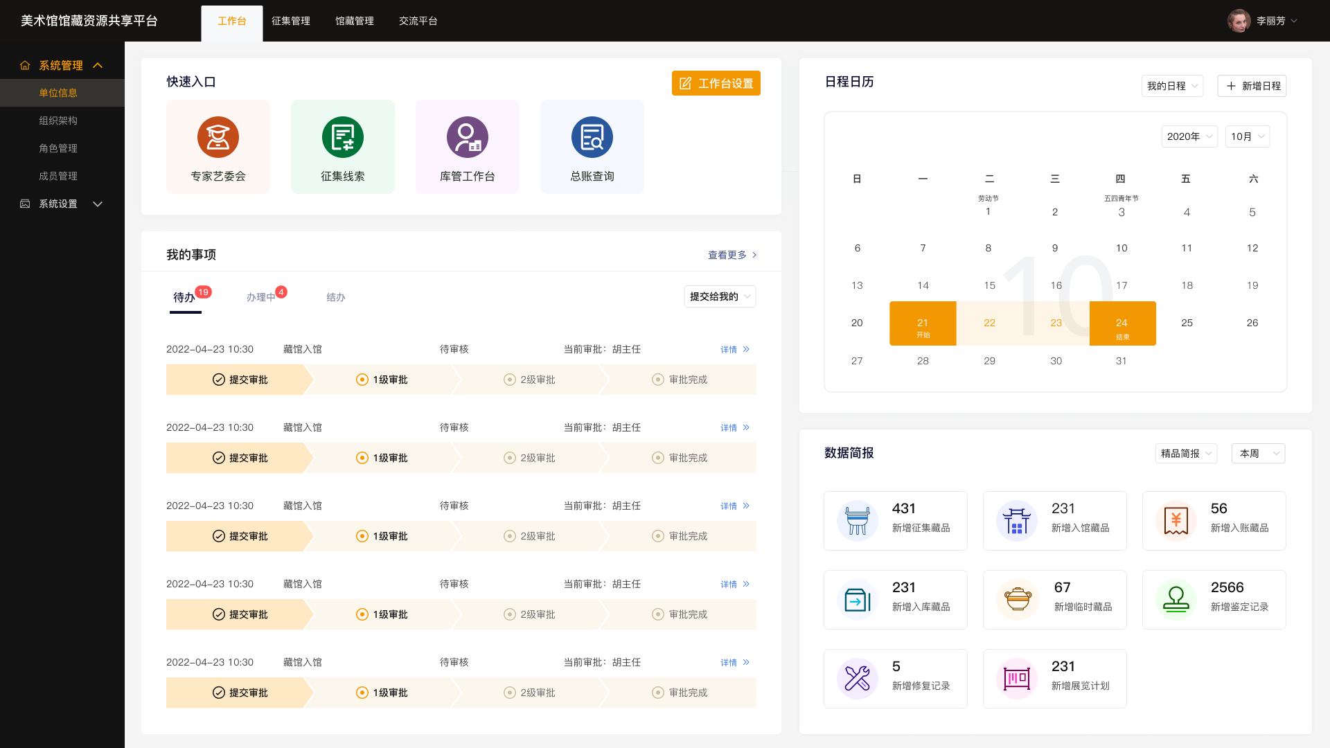Click the 工作台设置 button
Viewport: 1330px width, 748px height.
click(x=716, y=83)
